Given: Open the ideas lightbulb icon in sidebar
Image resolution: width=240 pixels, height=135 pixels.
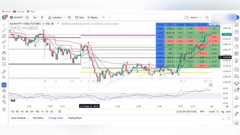Looking at the screenshot, I should (x=237, y=61).
